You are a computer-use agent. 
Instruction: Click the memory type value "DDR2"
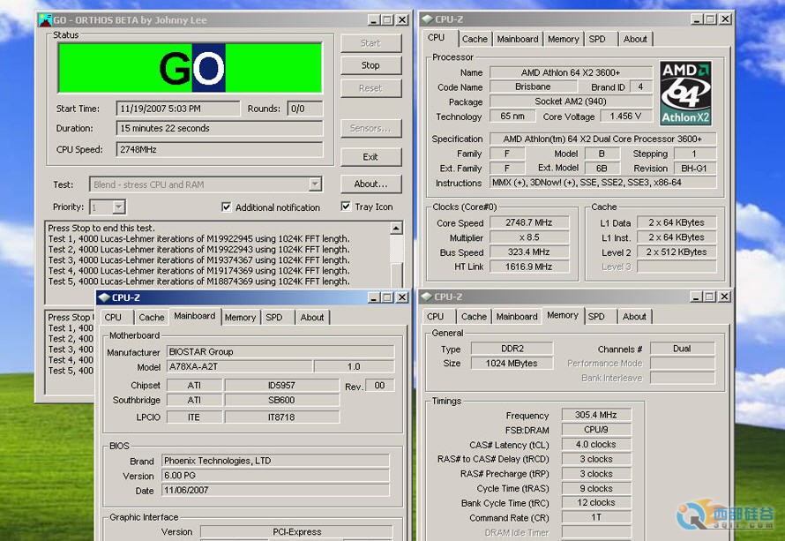pyautogui.click(x=512, y=349)
